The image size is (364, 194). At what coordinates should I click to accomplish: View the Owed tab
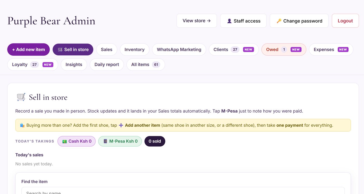tap(284, 50)
